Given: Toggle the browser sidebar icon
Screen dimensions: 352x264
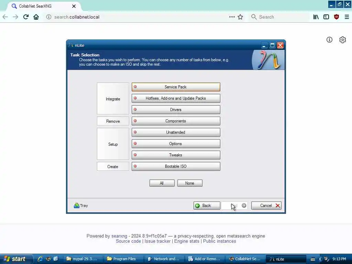Looking at the screenshot, I should [x=326, y=17].
